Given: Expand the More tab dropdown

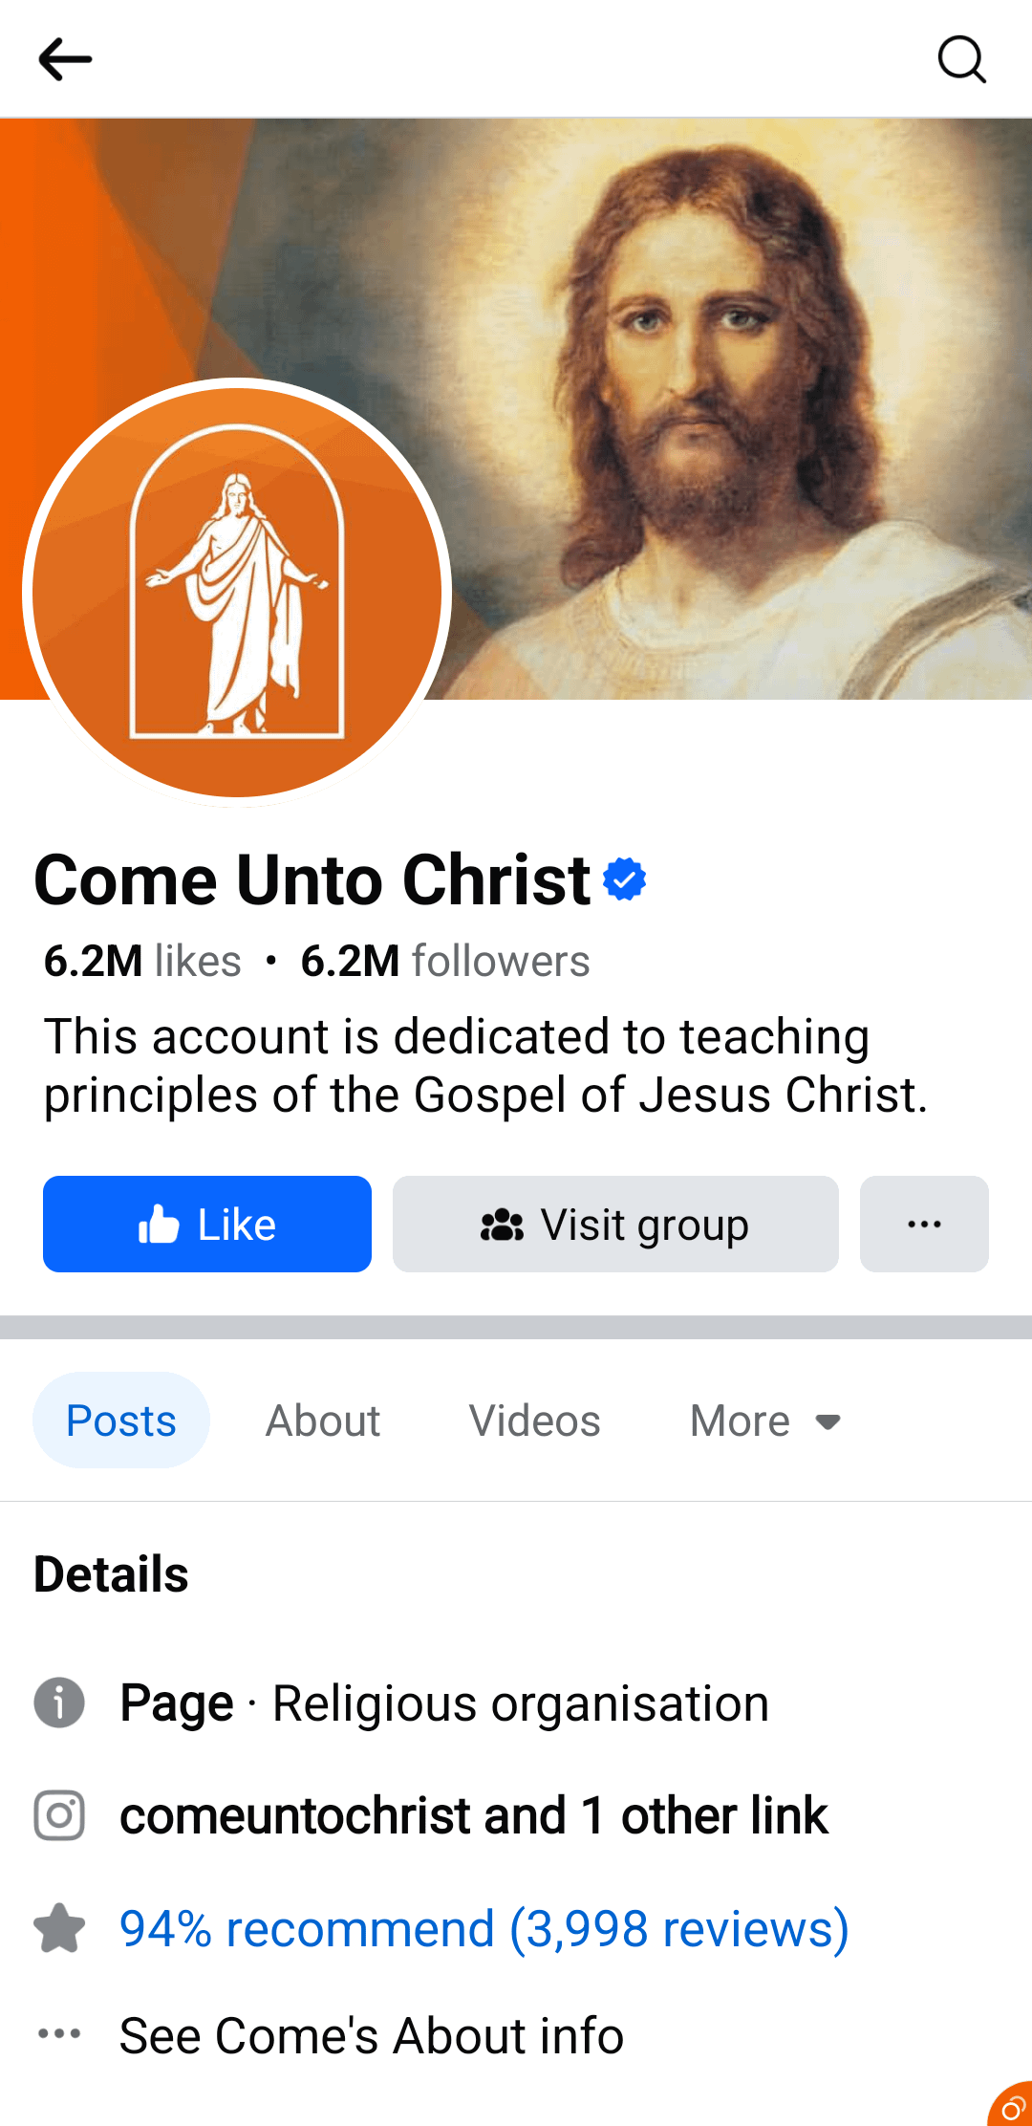Looking at the screenshot, I should click(x=765, y=1421).
